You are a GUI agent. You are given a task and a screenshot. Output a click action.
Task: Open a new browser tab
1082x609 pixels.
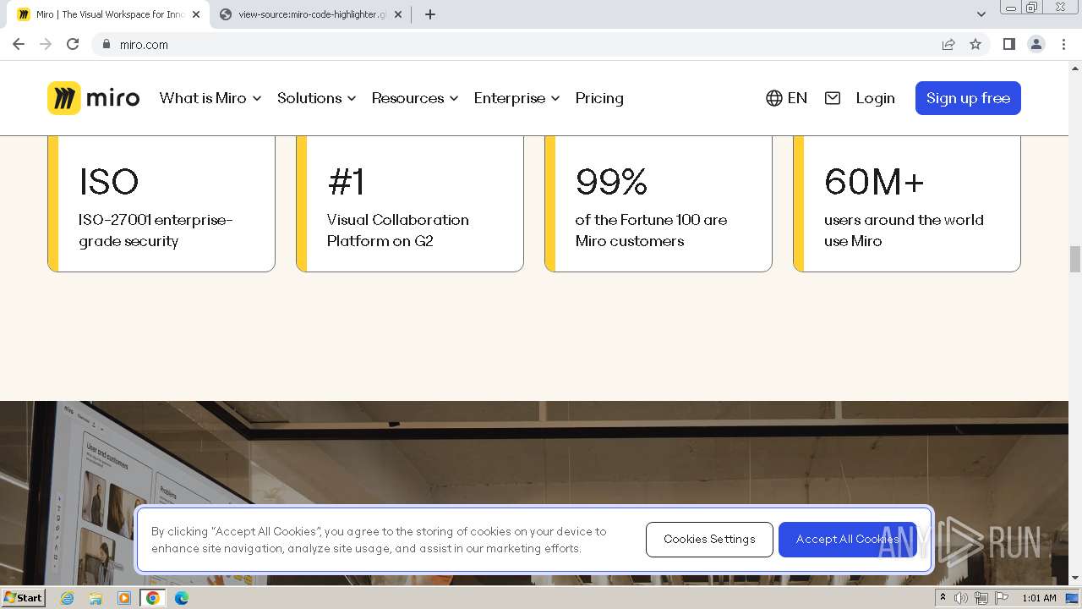430,14
